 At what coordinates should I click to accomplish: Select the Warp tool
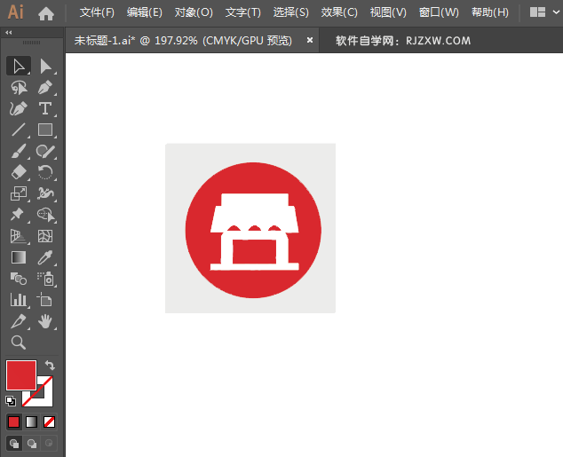coord(45,193)
